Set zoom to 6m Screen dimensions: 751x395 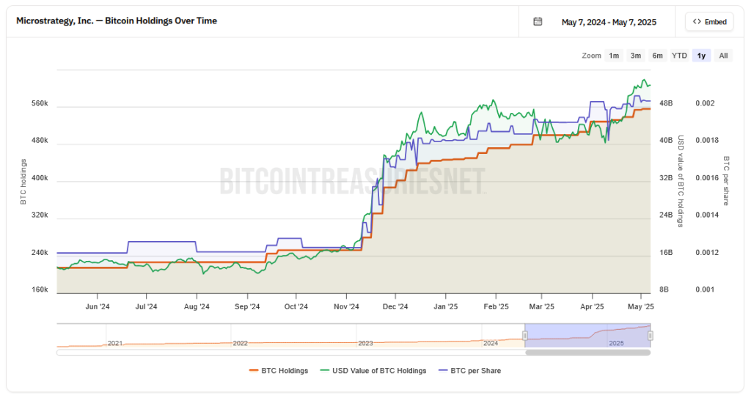(x=658, y=56)
